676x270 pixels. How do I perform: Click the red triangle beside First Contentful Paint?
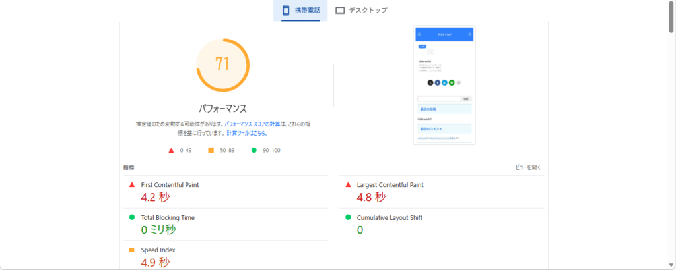pyautogui.click(x=132, y=185)
